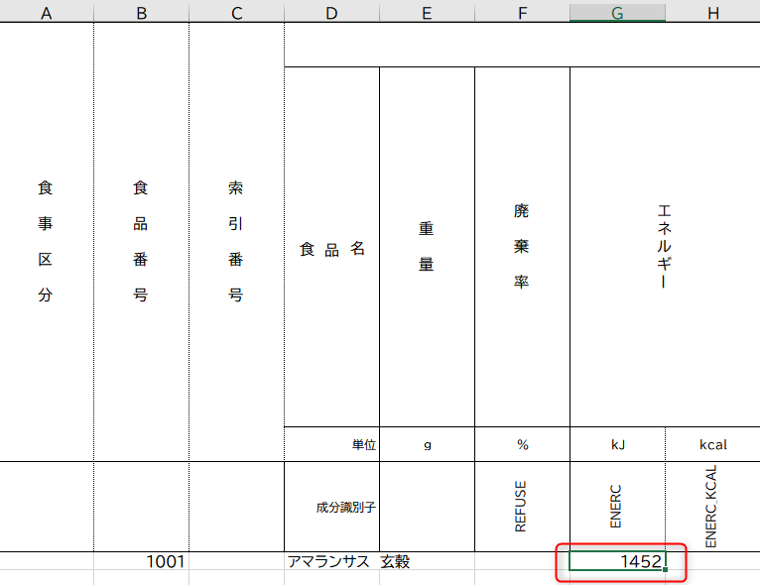Click the ENERC identifier cell
Image resolution: width=760 pixels, height=585 pixels.
point(617,507)
